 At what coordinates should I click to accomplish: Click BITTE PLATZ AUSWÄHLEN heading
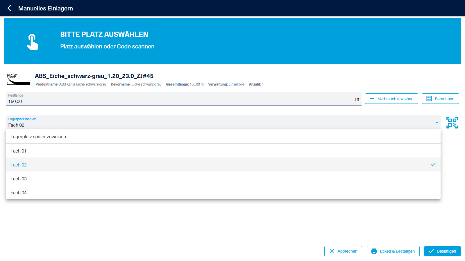tap(104, 34)
